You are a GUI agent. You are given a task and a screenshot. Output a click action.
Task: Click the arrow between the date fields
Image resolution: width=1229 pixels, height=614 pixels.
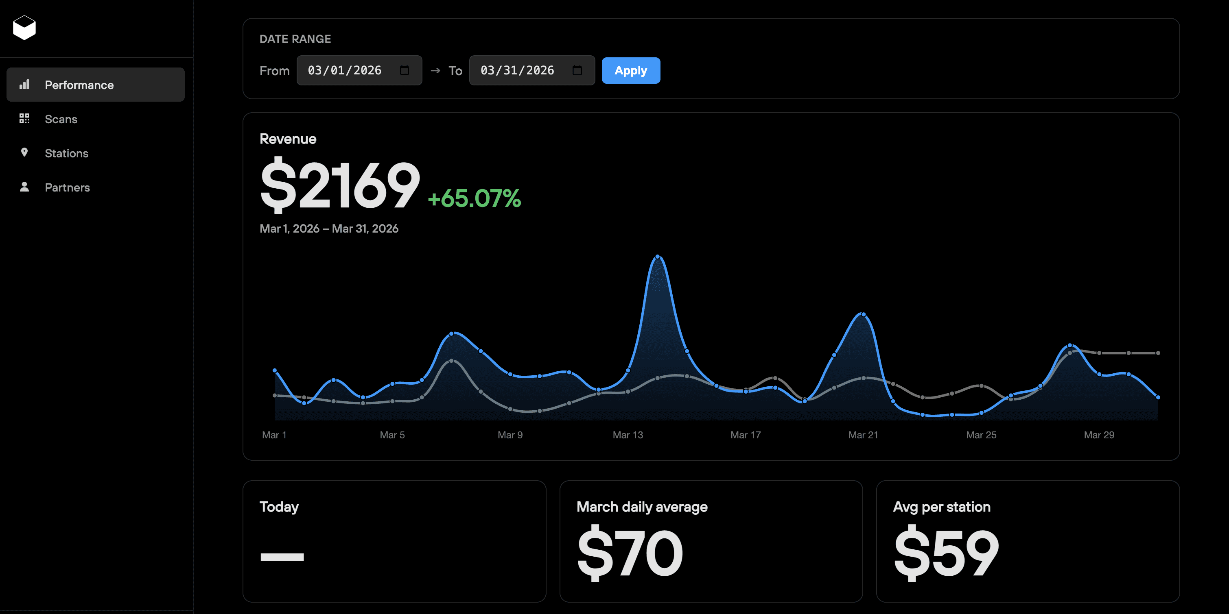pyautogui.click(x=435, y=71)
